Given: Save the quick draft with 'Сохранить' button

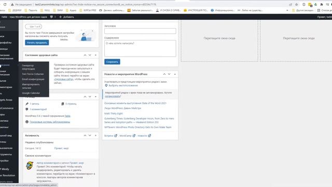Looking at the screenshot, I should click(112, 62).
